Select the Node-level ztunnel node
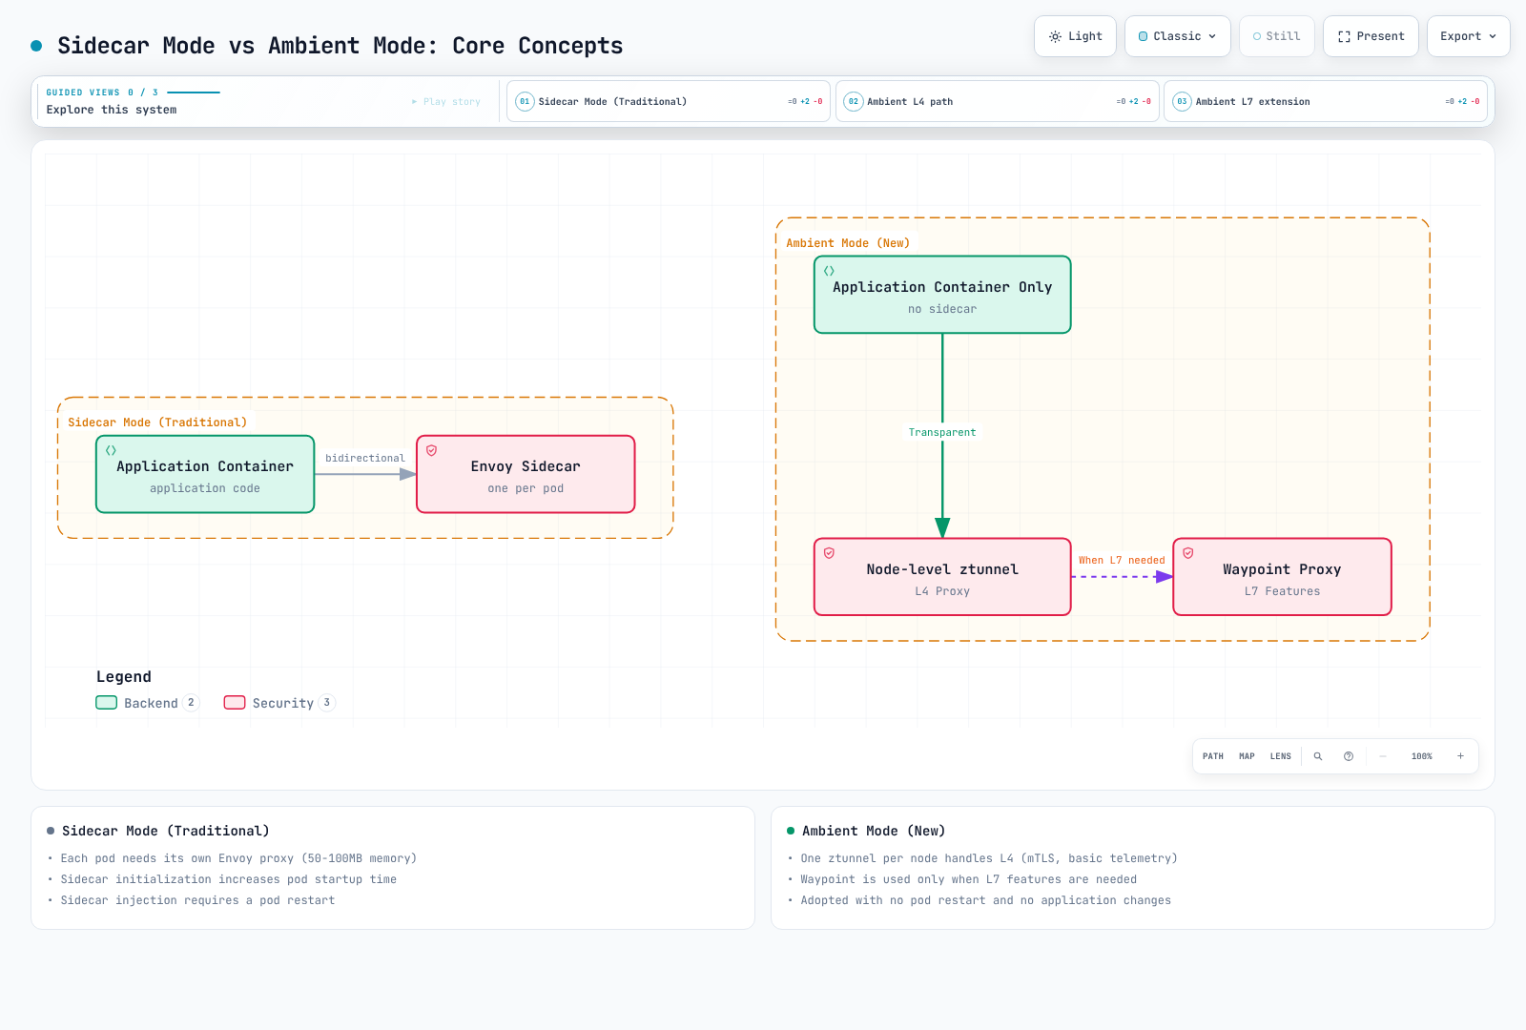 coord(942,577)
